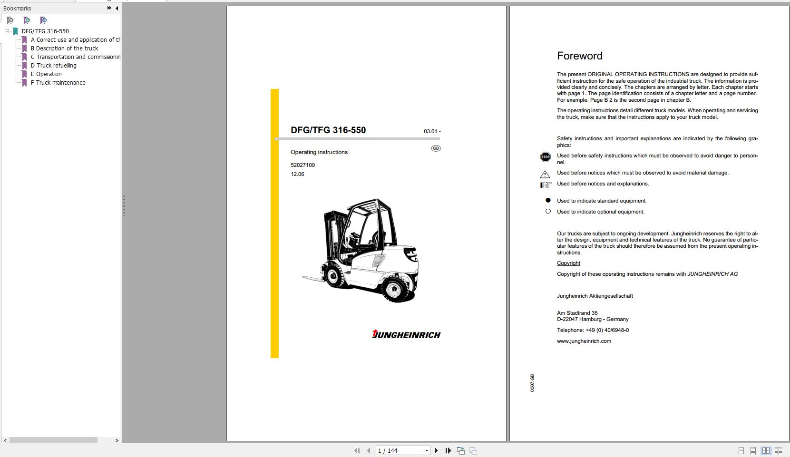The width and height of the screenshot is (790, 457).
Task: Enable continuous scrolling page layout
Action: coord(753,450)
